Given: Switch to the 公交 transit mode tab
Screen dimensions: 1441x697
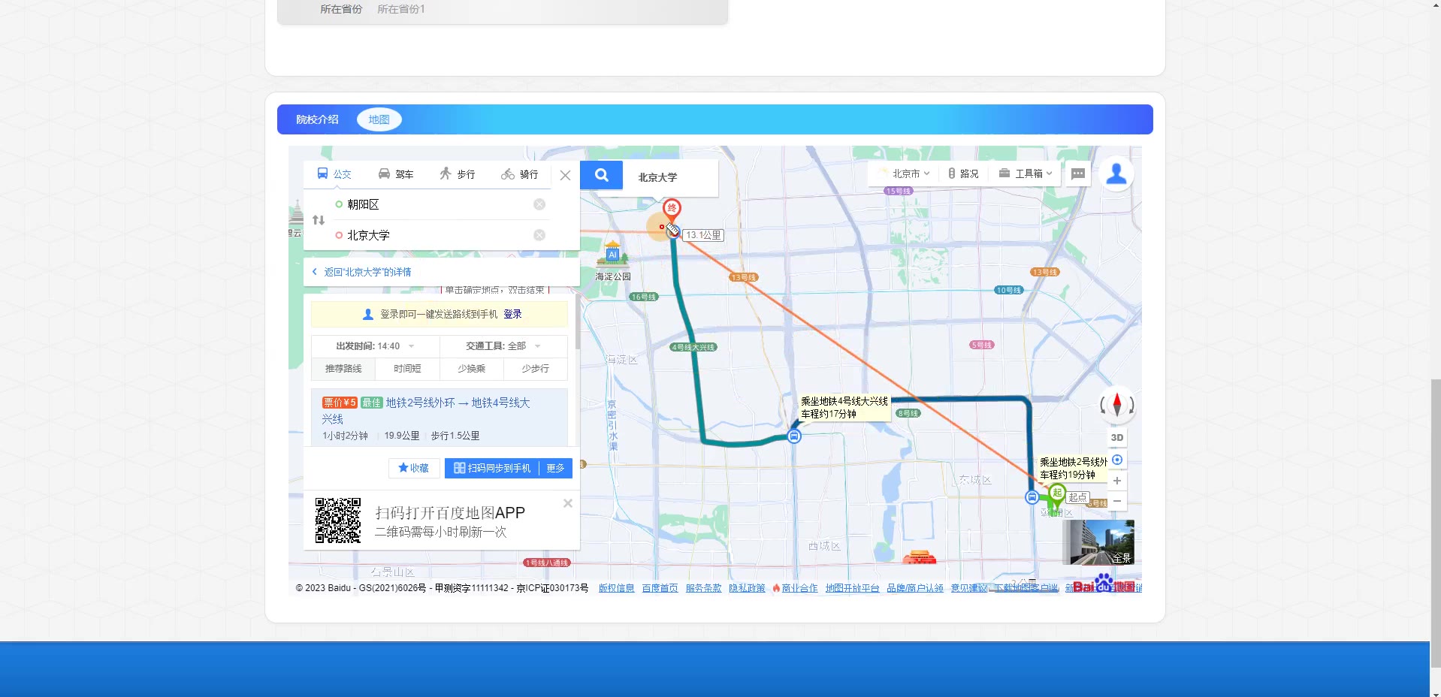Looking at the screenshot, I should pyautogui.click(x=334, y=174).
